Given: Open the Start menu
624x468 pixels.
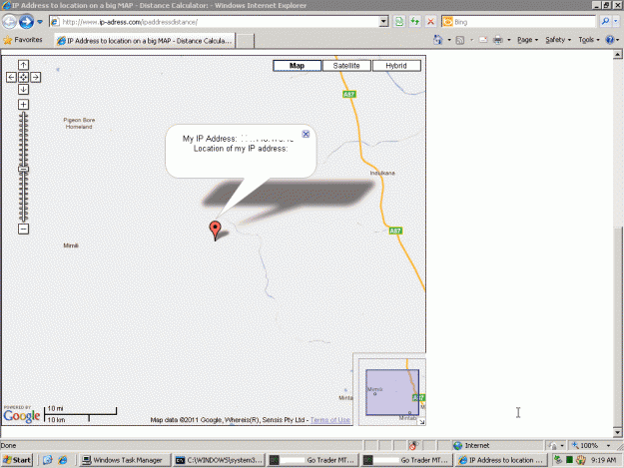Looking at the screenshot, I should [17, 460].
